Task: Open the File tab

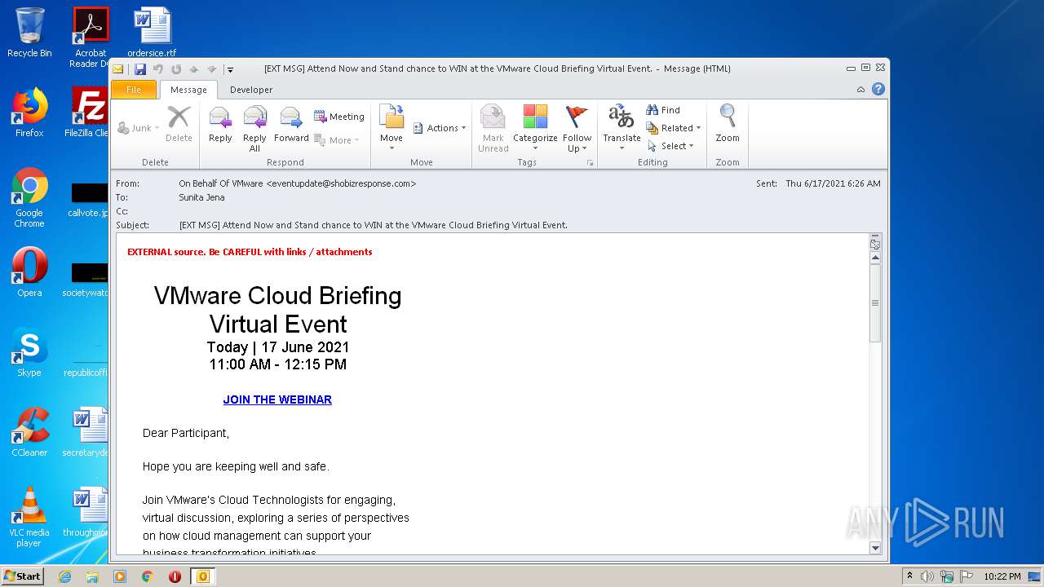Action: click(133, 90)
